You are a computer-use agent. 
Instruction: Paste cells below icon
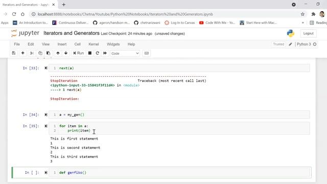48,53
